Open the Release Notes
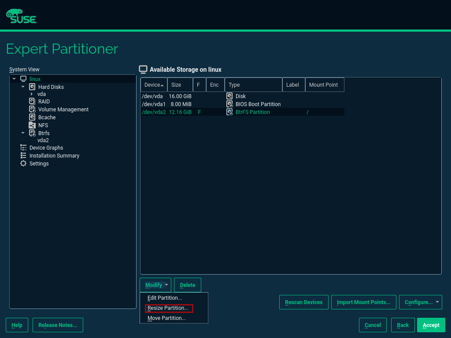The image size is (451, 338). pos(58,325)
